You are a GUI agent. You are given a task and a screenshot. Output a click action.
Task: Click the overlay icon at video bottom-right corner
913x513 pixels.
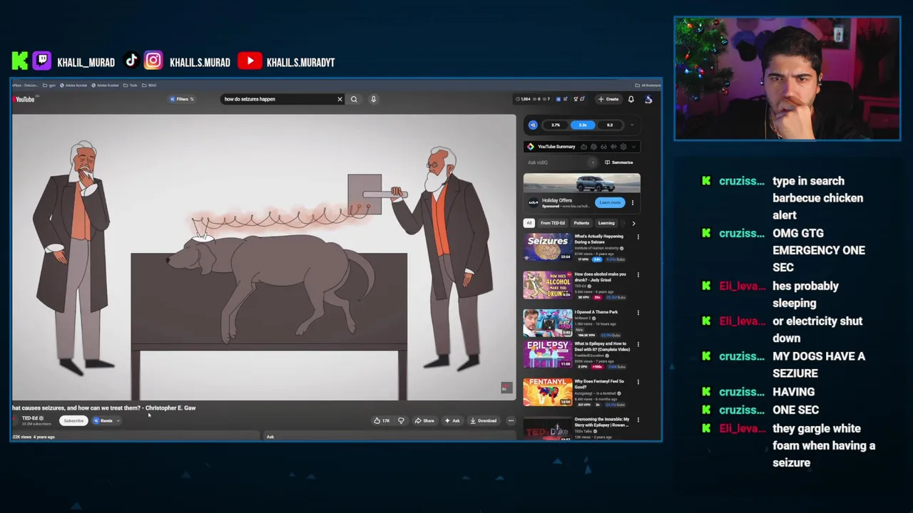(506, 388)
